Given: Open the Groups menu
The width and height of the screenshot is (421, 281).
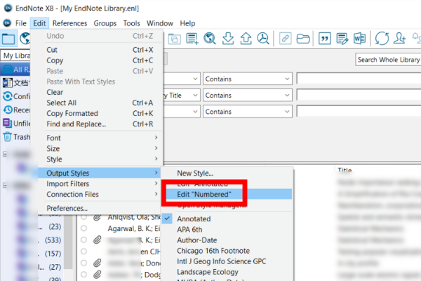Looking at the screenshot, I should coord(105,23).
